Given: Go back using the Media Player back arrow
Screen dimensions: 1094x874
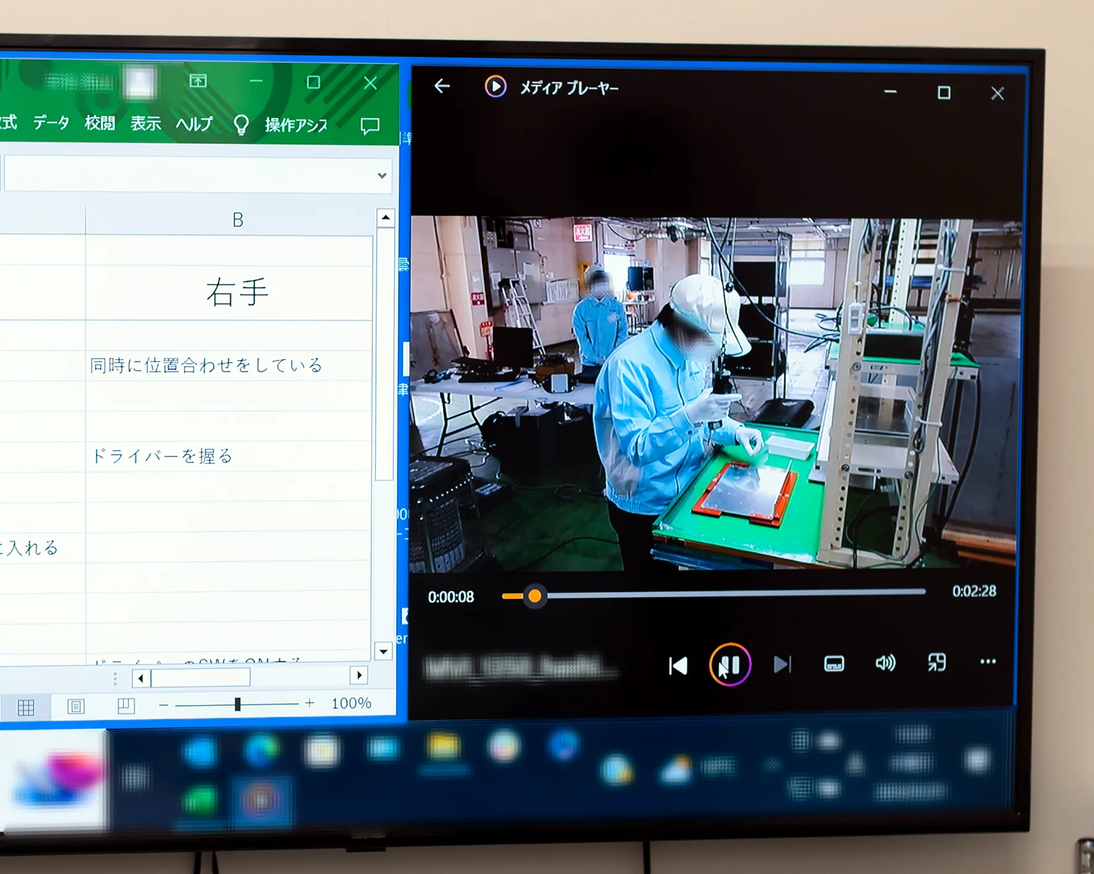Looking at the screenshot, I should (x=441, y=87).
